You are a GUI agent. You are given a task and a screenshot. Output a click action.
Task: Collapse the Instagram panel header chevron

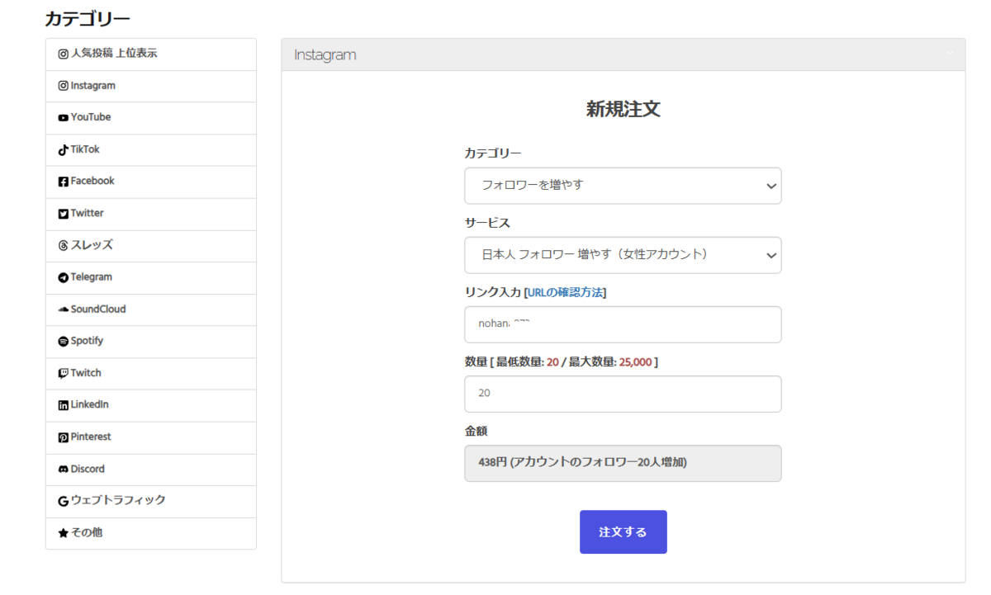tap(950, 53)
